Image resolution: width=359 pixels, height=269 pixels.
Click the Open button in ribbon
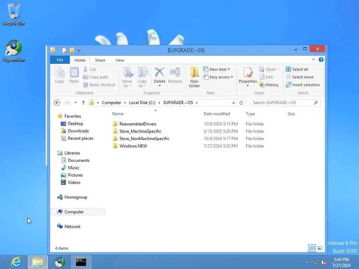click(269, 69)
